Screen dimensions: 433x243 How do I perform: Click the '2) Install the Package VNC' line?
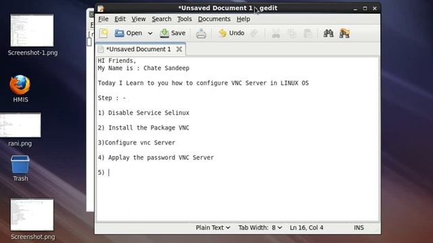pos(143,128)
